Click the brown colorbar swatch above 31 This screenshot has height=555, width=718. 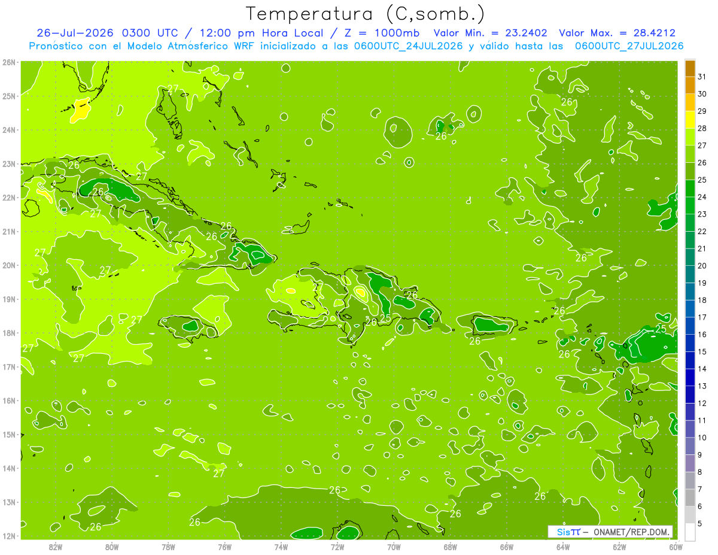click(690, 68)
